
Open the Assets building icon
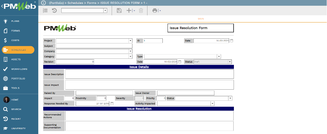[x=6, y=59]
